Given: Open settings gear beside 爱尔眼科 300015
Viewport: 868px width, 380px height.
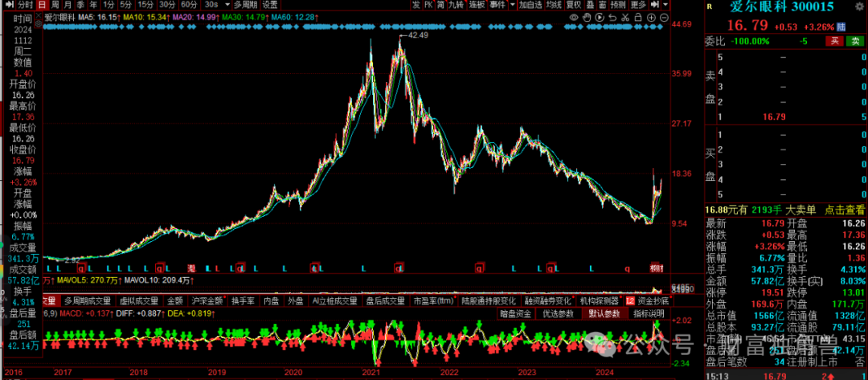Looking at the screenshot, I should click(858, 6).
